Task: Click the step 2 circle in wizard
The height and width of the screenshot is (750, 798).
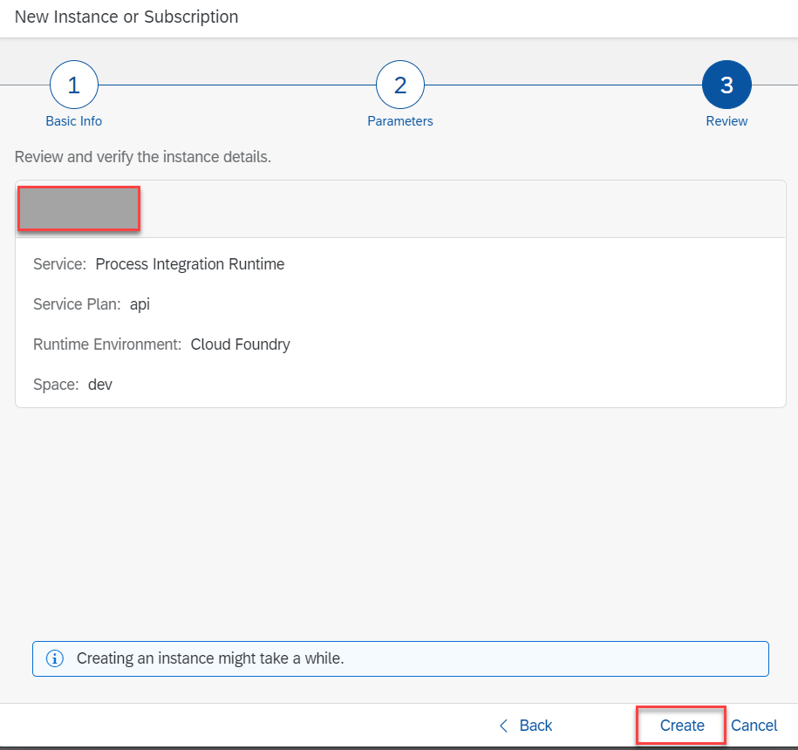Action: pos(400,85)
